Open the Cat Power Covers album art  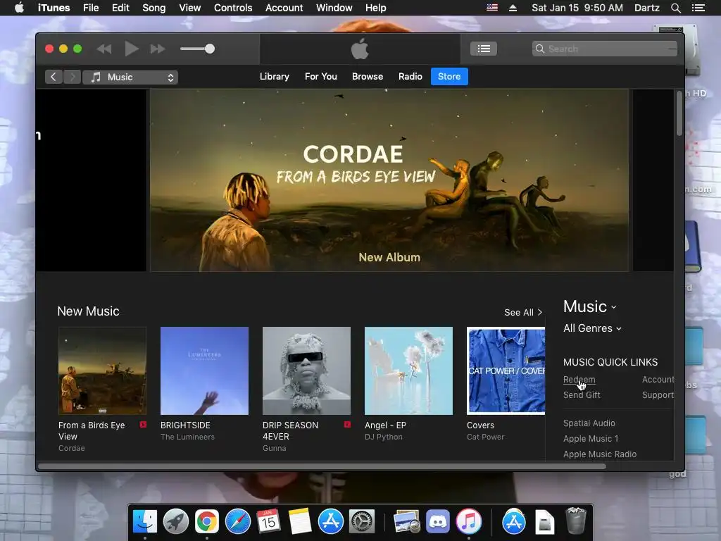[x=506, y=371]
